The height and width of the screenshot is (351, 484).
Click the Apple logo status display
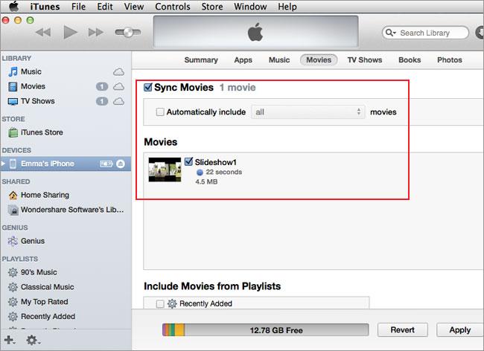[255, 32]
